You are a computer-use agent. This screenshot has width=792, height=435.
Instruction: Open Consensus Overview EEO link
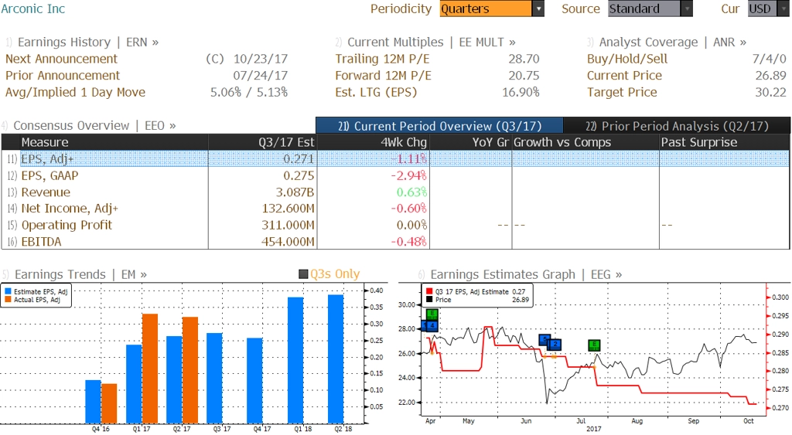[94, 126]
